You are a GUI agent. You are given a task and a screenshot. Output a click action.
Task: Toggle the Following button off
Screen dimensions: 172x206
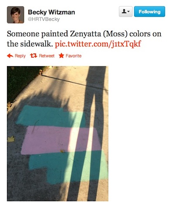(149, 12)
